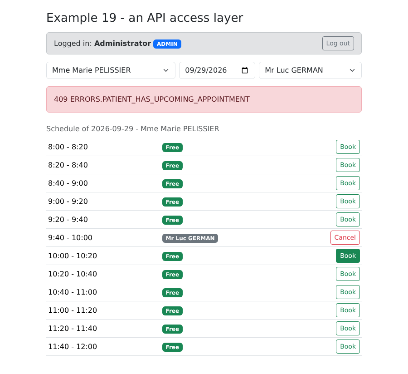The width and height of the screenshot is (408, 374).
Task: Click the '9:40 - 10:00' time label
Action: point(70,238)
